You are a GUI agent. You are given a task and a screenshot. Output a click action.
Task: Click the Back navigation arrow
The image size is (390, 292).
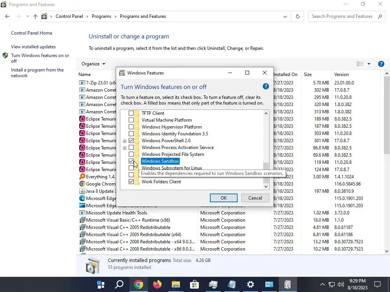tap(7, 16)
